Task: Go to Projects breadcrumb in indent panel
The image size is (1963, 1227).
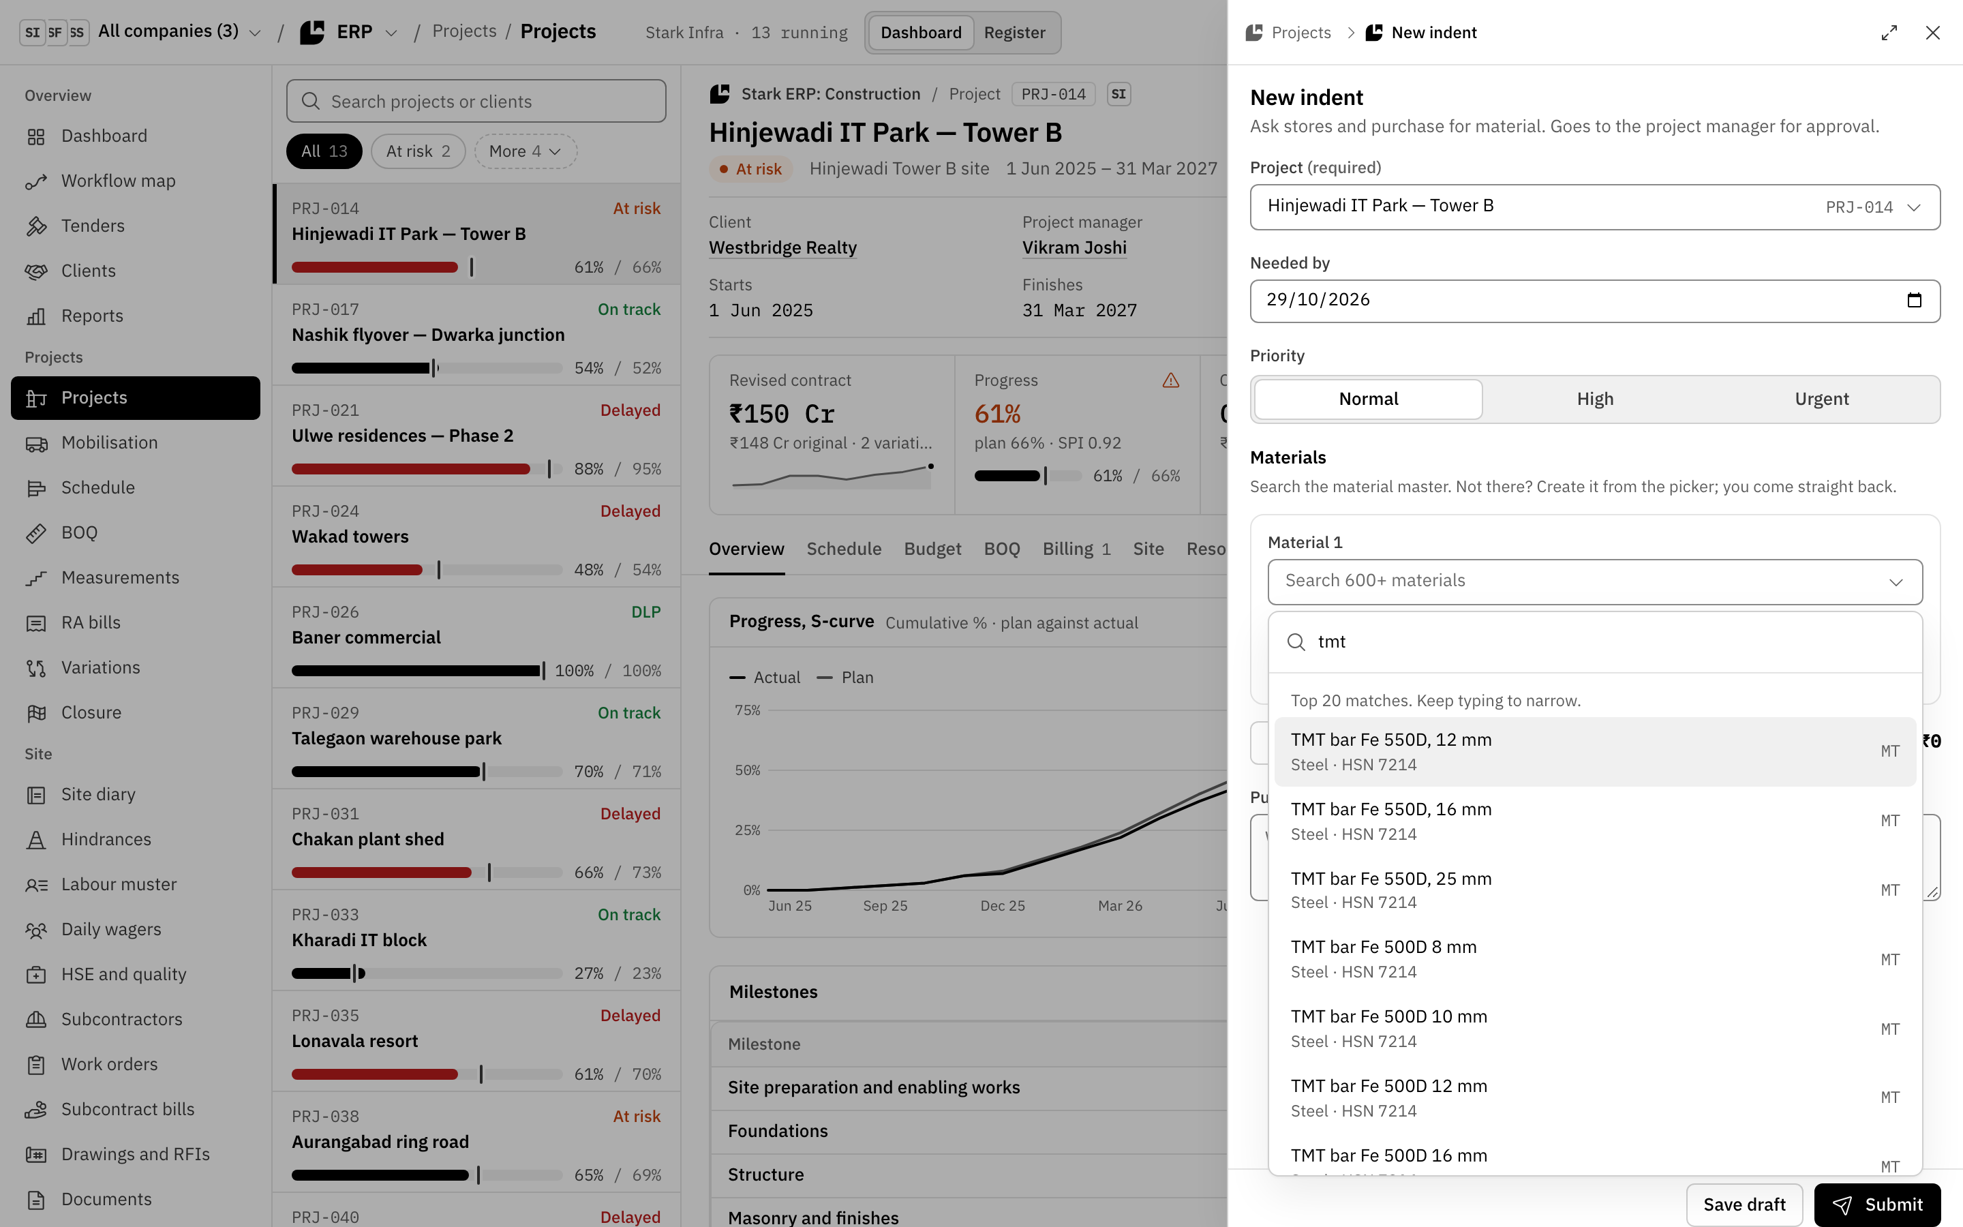Action: (1290, 33)
